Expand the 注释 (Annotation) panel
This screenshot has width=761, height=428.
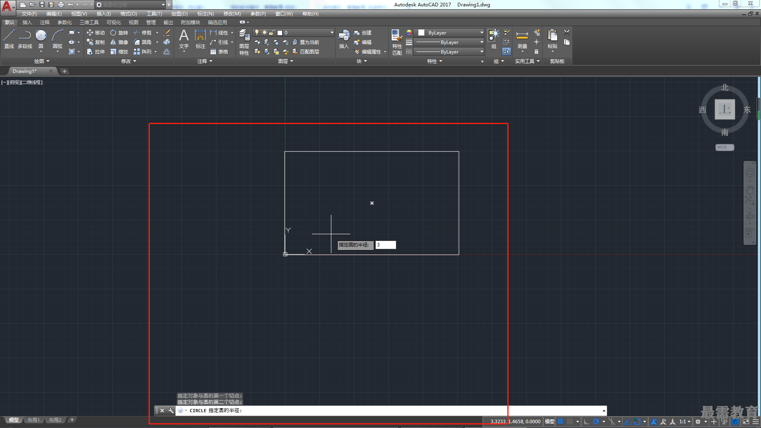click(205, 61)
